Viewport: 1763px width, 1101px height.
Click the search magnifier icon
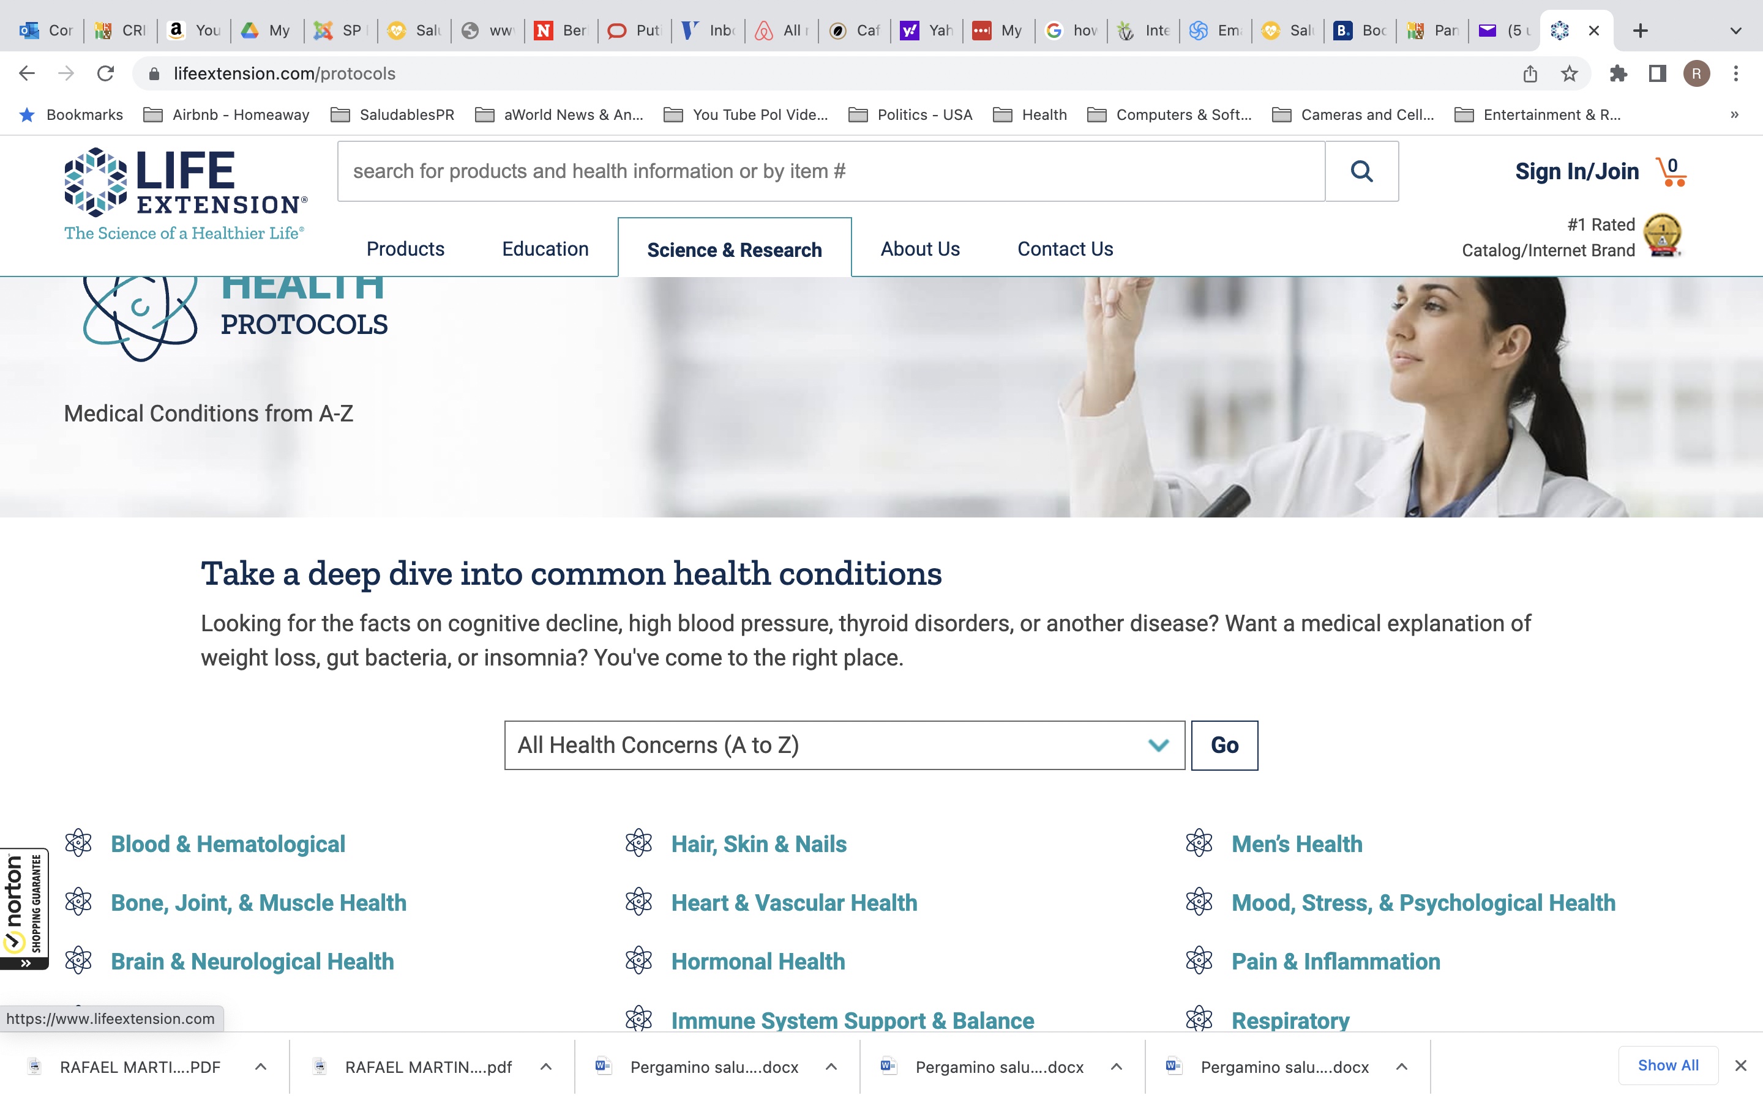coord(1362,171)
